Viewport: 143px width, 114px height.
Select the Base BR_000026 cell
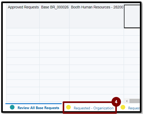click(54, 16)
